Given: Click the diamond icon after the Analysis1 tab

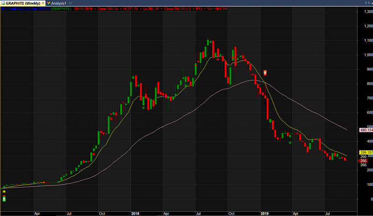Looking at the screenshot, I should coord(70,3).
